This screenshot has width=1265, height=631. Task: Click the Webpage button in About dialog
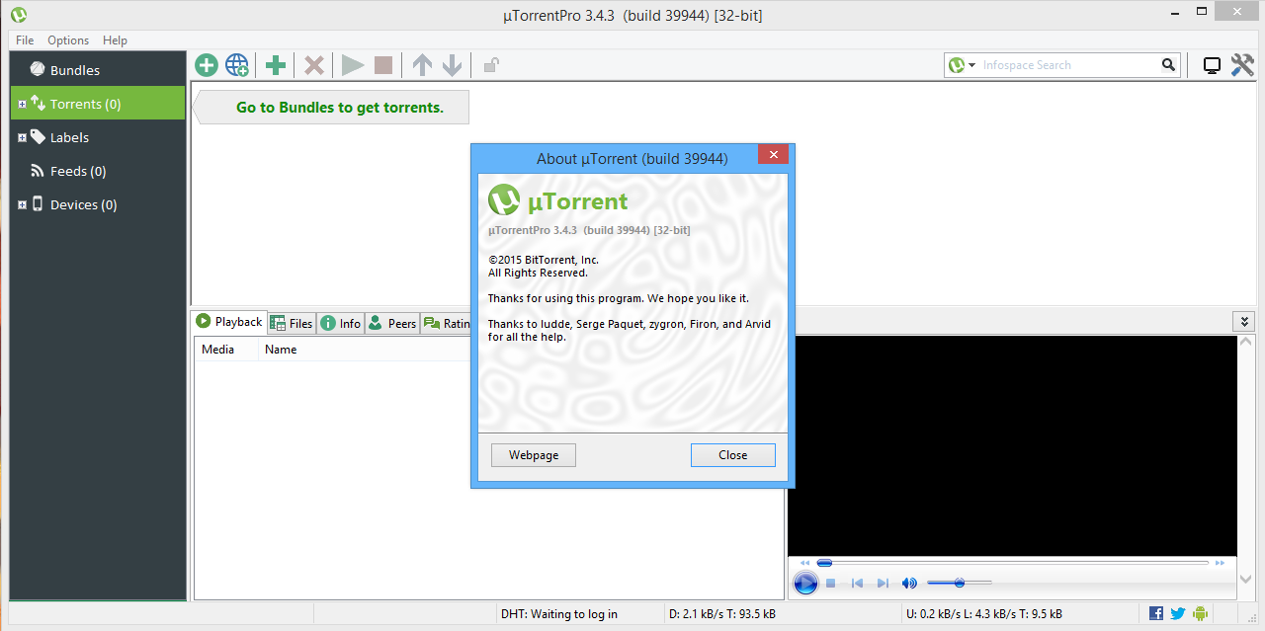[534, 455]
